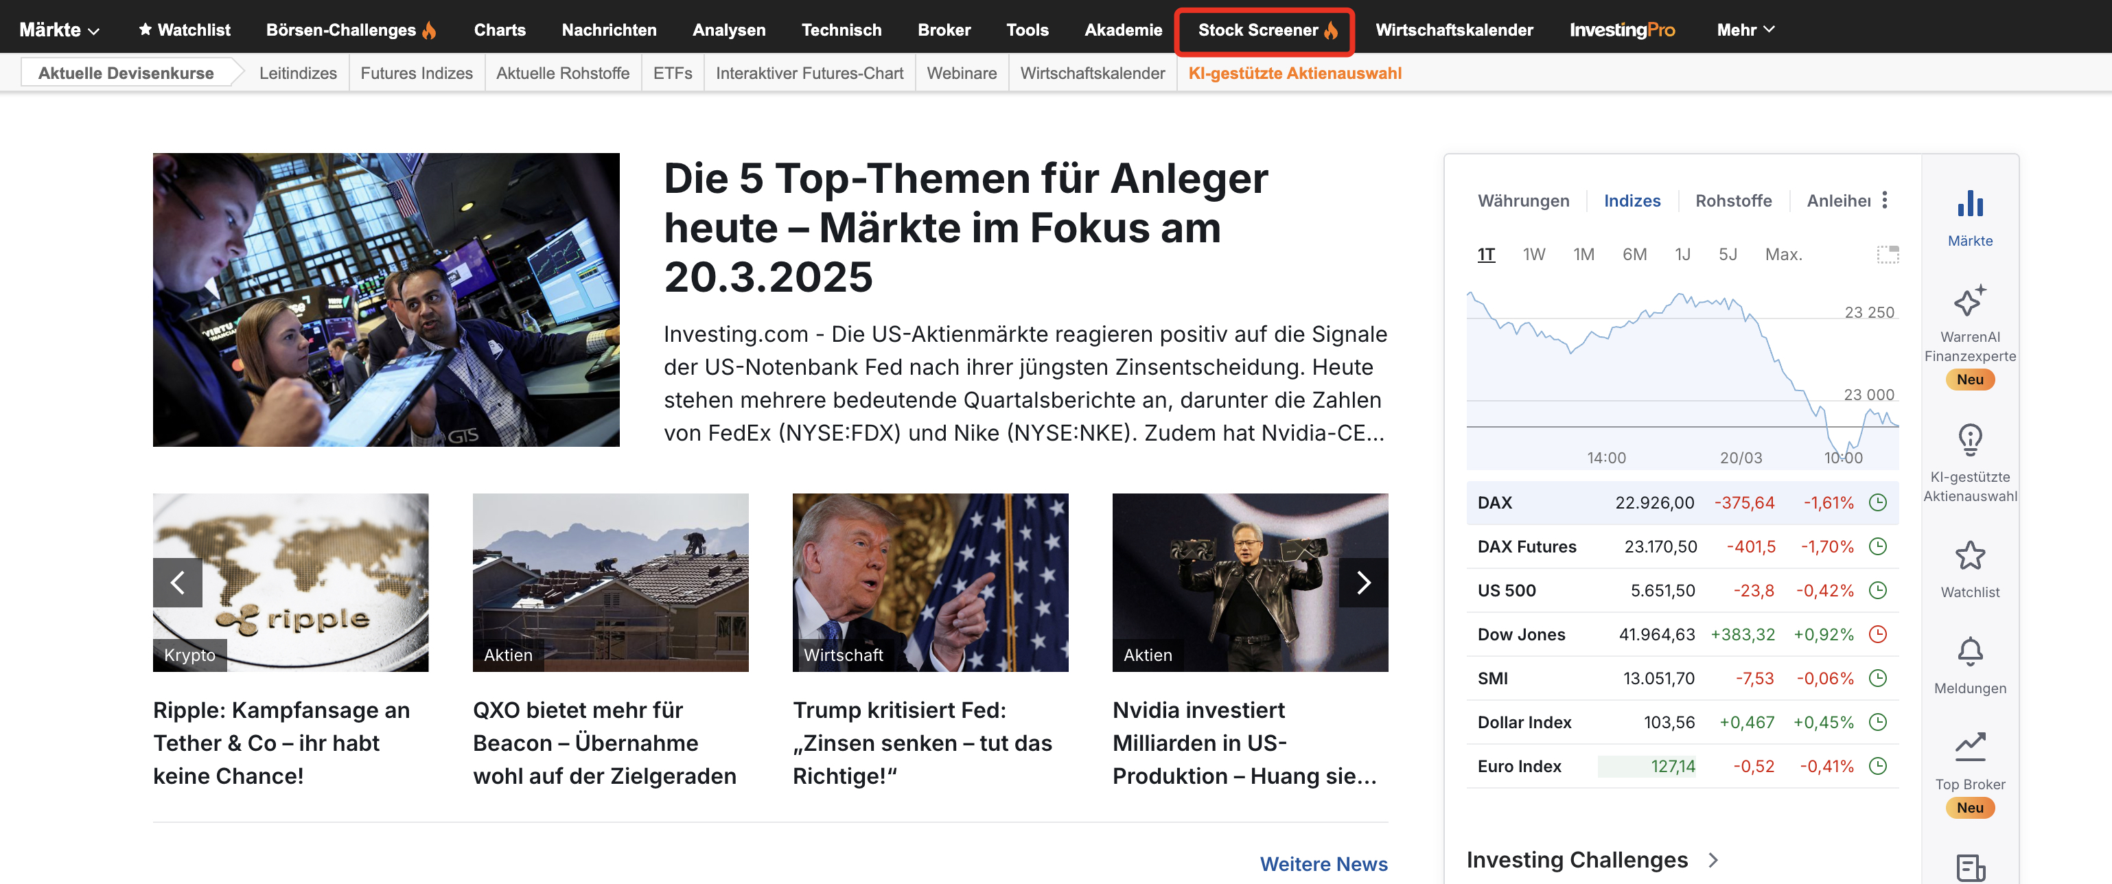Show next news carousel slide
Image resolution: width=2112 pixels, height=884 pixels.
pos(1362,582)
